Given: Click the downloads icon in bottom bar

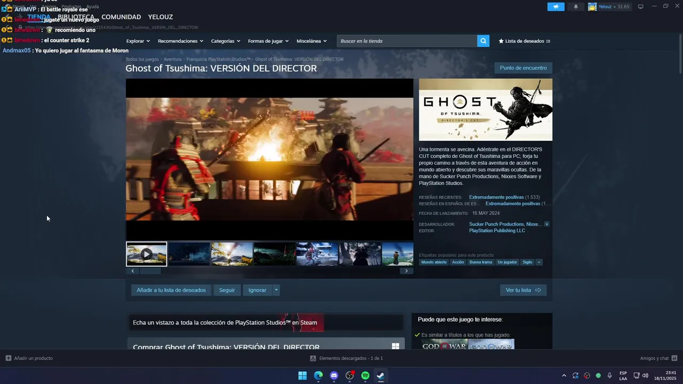Looking at the screenshot, I should (x=313, y=358).
